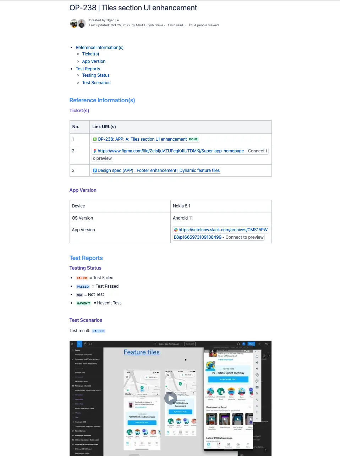This screenshot has width=340, height=460.
Task: Open the OP-238 Tiles section UI enhancement ticket
Action: click(x=142, y=139)
